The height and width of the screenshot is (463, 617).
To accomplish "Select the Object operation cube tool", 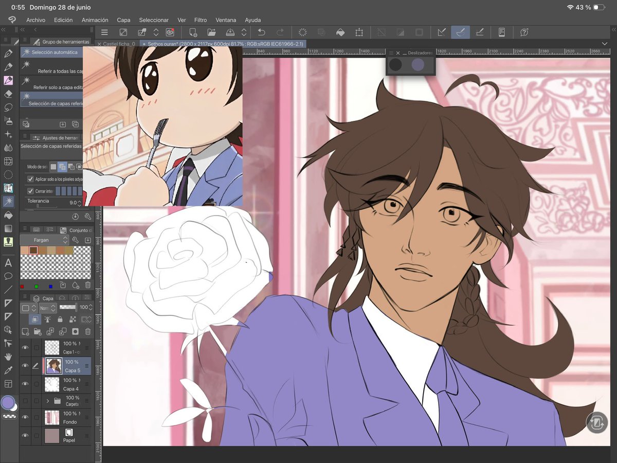I will click(8, 330).
